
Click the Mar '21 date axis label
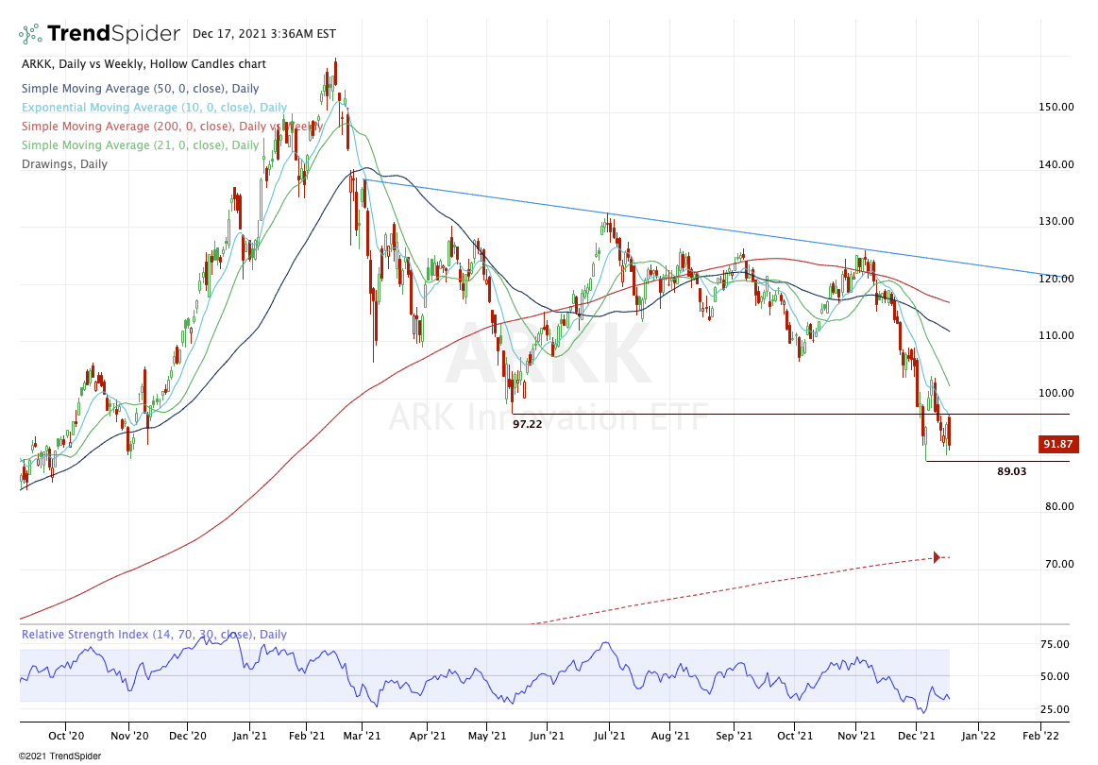[x=363, y=736]
